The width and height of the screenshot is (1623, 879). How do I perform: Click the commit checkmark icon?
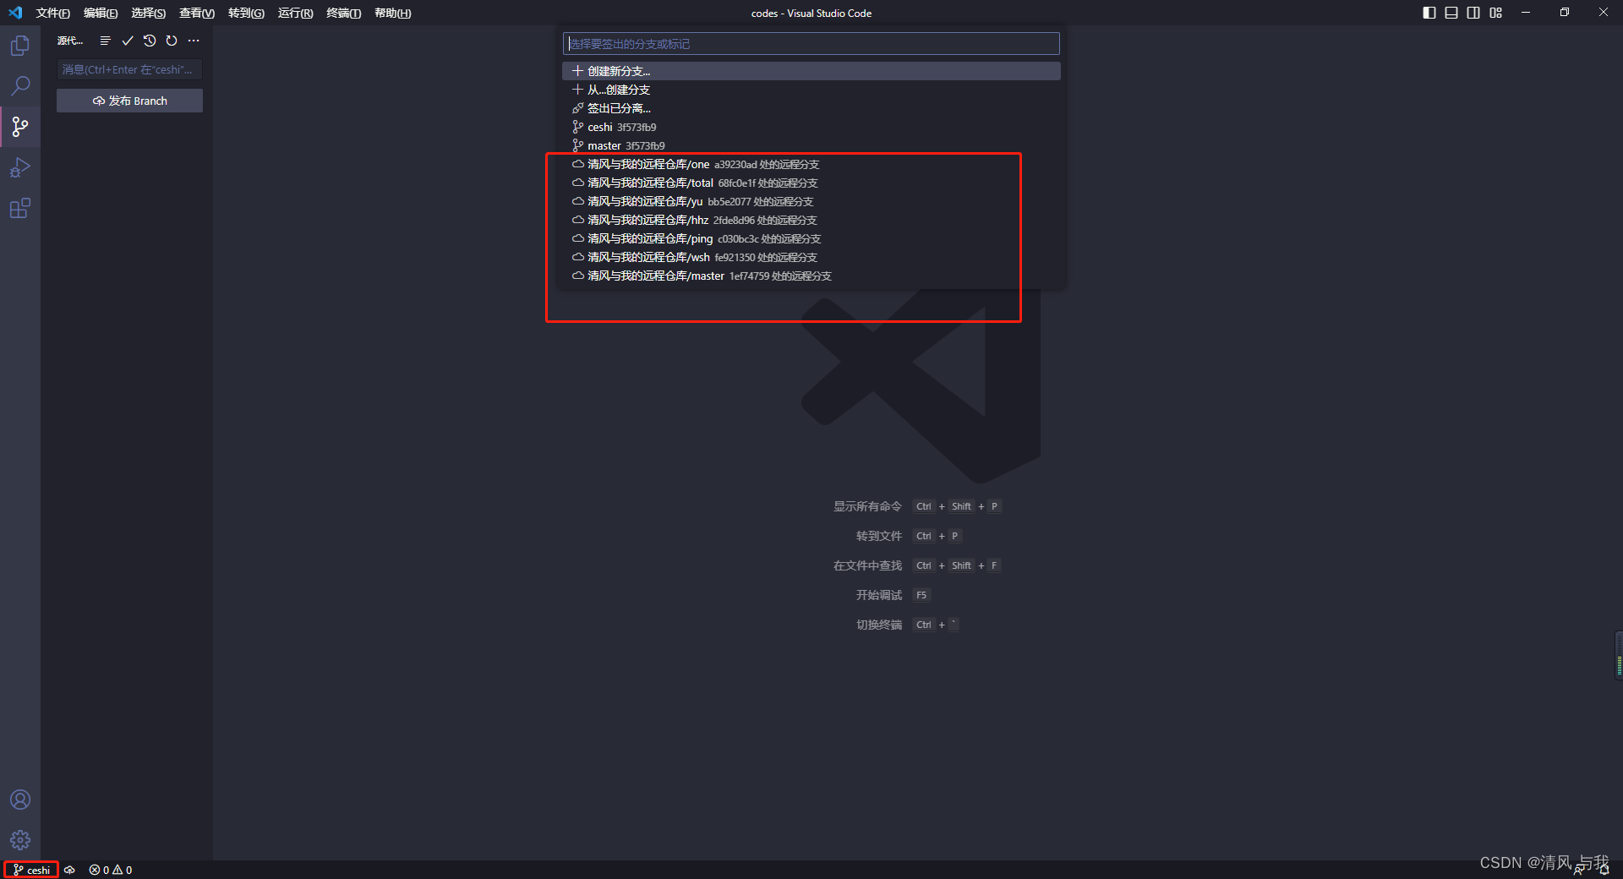click(x=128, y=41)
